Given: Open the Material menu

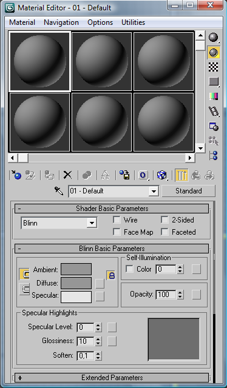Looking at the screenshot, I should coord(22,22).
